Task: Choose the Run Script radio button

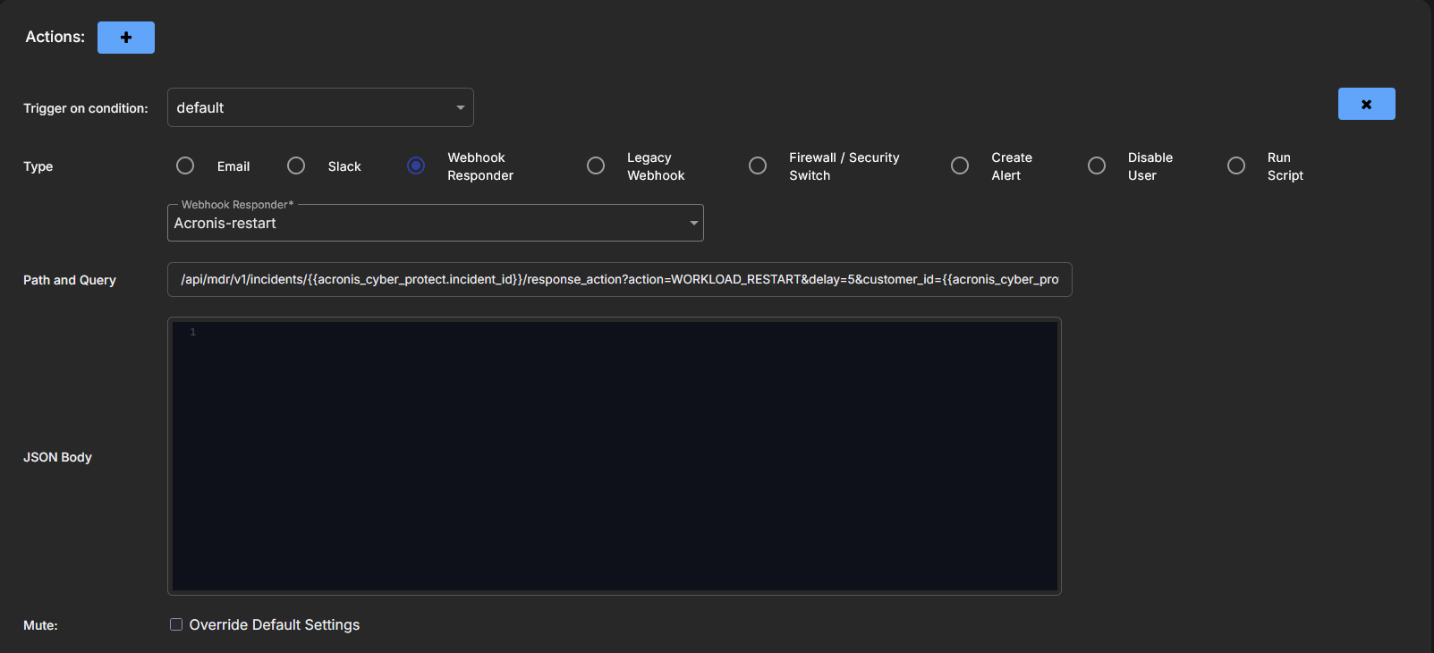Action: point(1236,166)
